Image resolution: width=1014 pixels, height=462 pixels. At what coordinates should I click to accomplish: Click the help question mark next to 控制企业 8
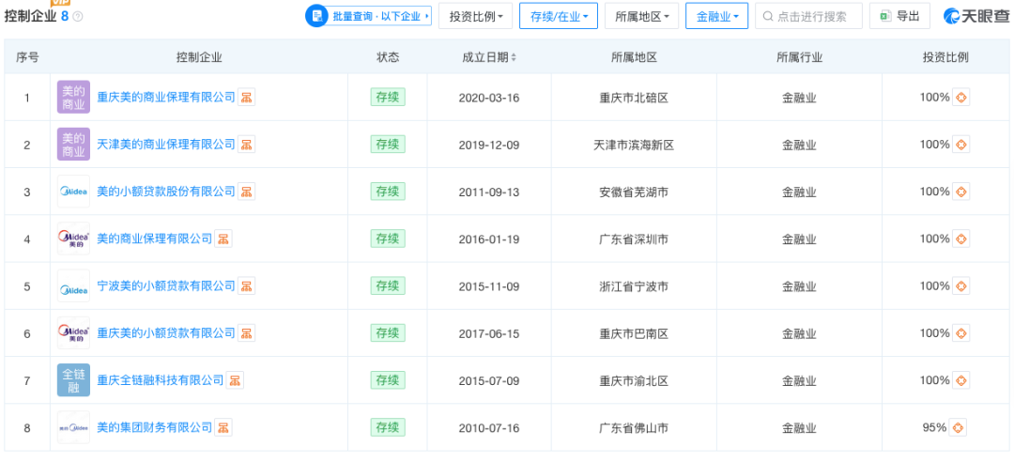(x=78, y=17)
